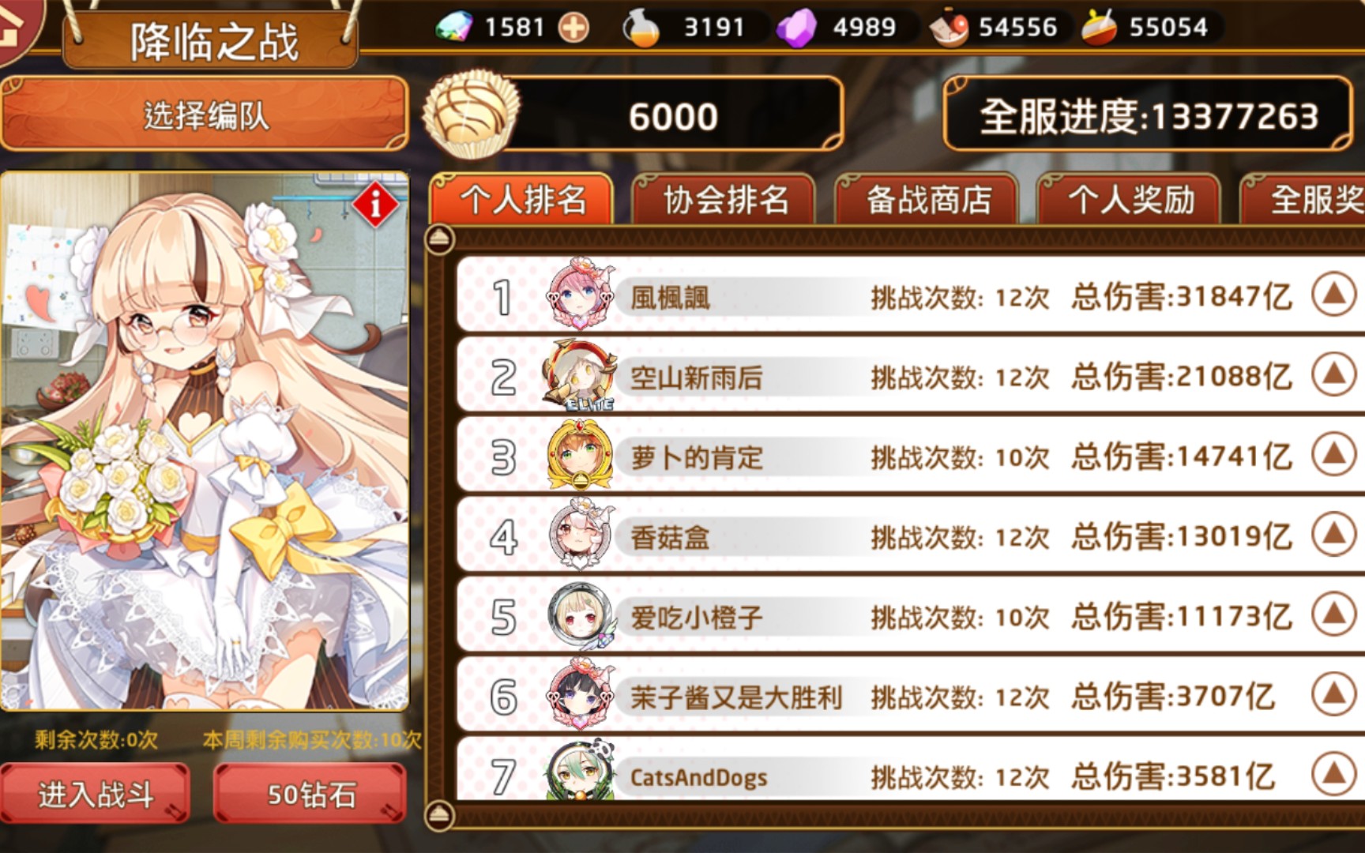Tap the potion flask currency icon
This screenshot has height=853, width=1365.
coord(641,28)
